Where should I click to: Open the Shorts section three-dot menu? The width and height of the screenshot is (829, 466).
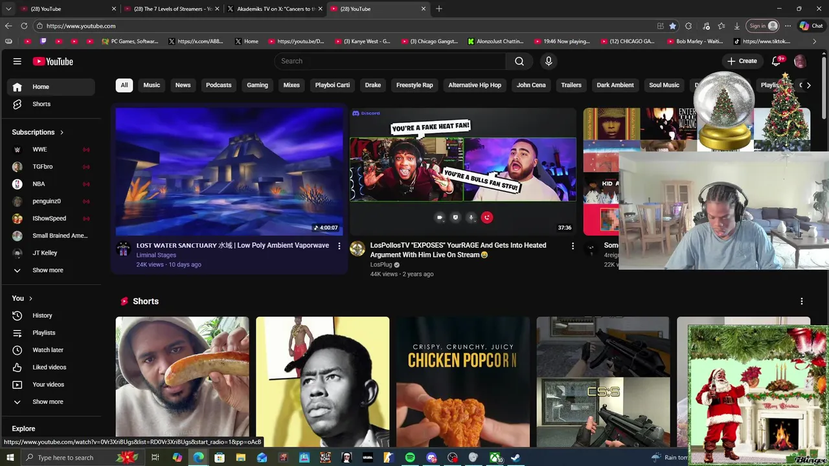click(802, 301)
